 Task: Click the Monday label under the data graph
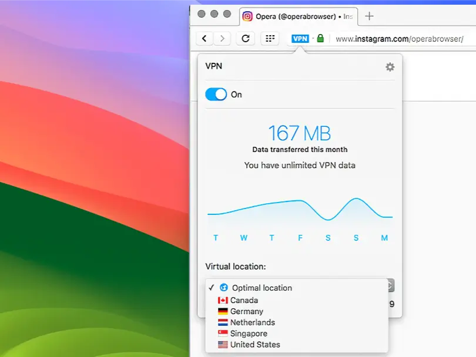384,238
